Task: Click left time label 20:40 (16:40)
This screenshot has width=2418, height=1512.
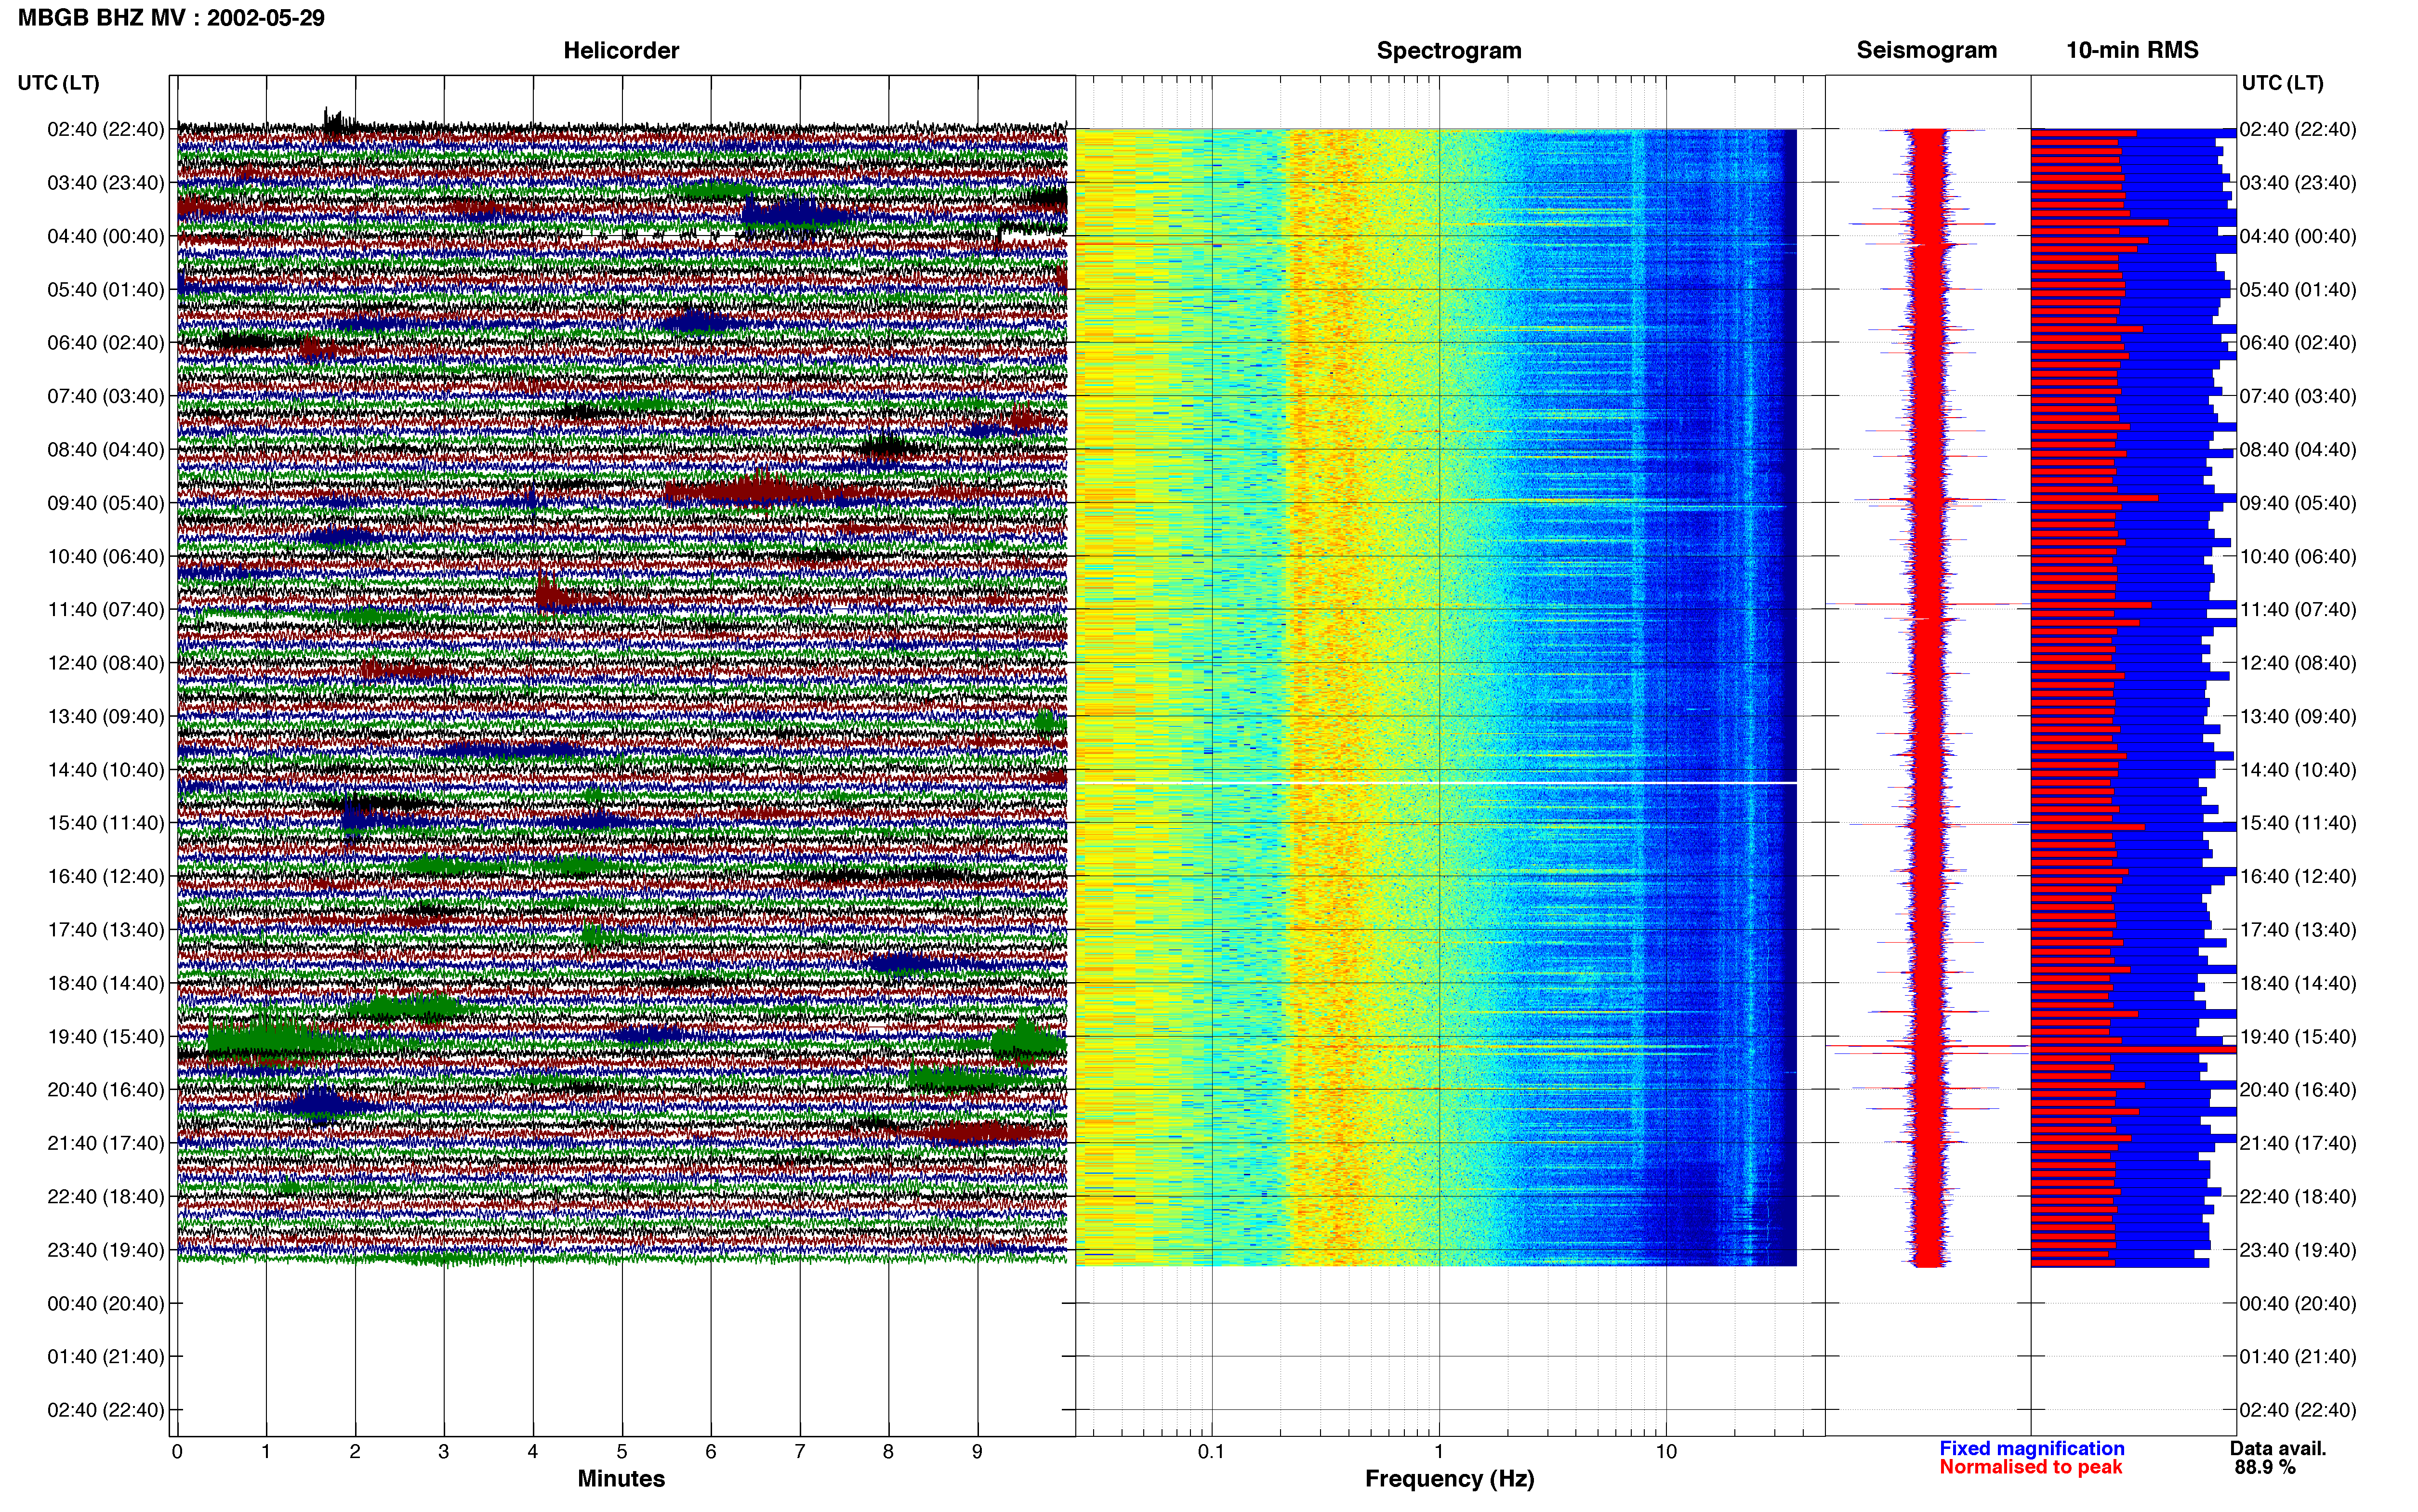Action: tap(106, 1089)
